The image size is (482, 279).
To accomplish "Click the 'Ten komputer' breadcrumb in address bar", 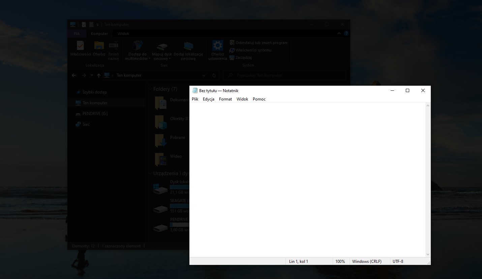I will [129, 75].
